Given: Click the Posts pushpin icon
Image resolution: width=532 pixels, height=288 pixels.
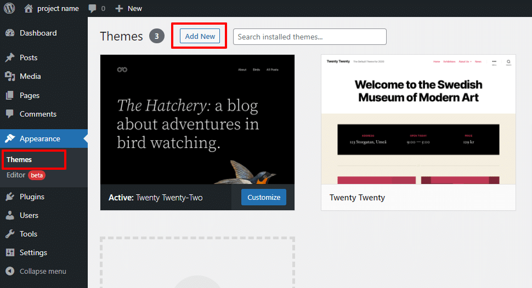Looking at the screenshot, I should tap(10, 57).
